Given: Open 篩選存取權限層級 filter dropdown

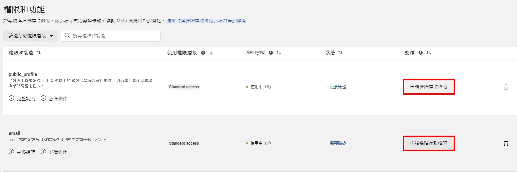Looking at the screenshot, I should click(x=31, y=36).
